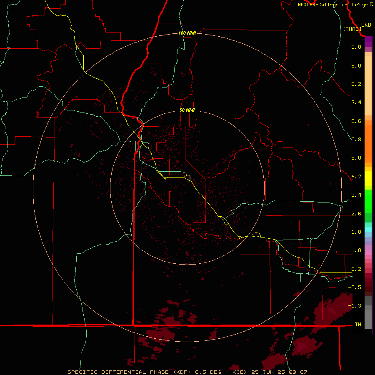Click the bright yellow segment of the color scale
This screenshot has width=375, height=375.
coord(368,178)
